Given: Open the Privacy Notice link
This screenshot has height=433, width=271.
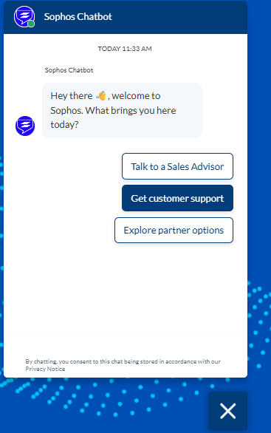Looking at the screenshot, I should tap(45, 369).
